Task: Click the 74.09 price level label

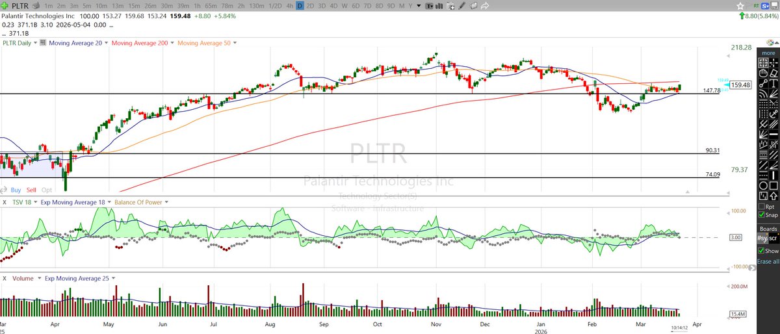Action: 712,174
